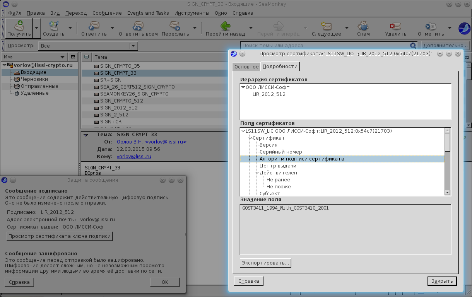472x297 pixels.
Task: Open the Инструменты menu
Action: [x=192, y=13]
